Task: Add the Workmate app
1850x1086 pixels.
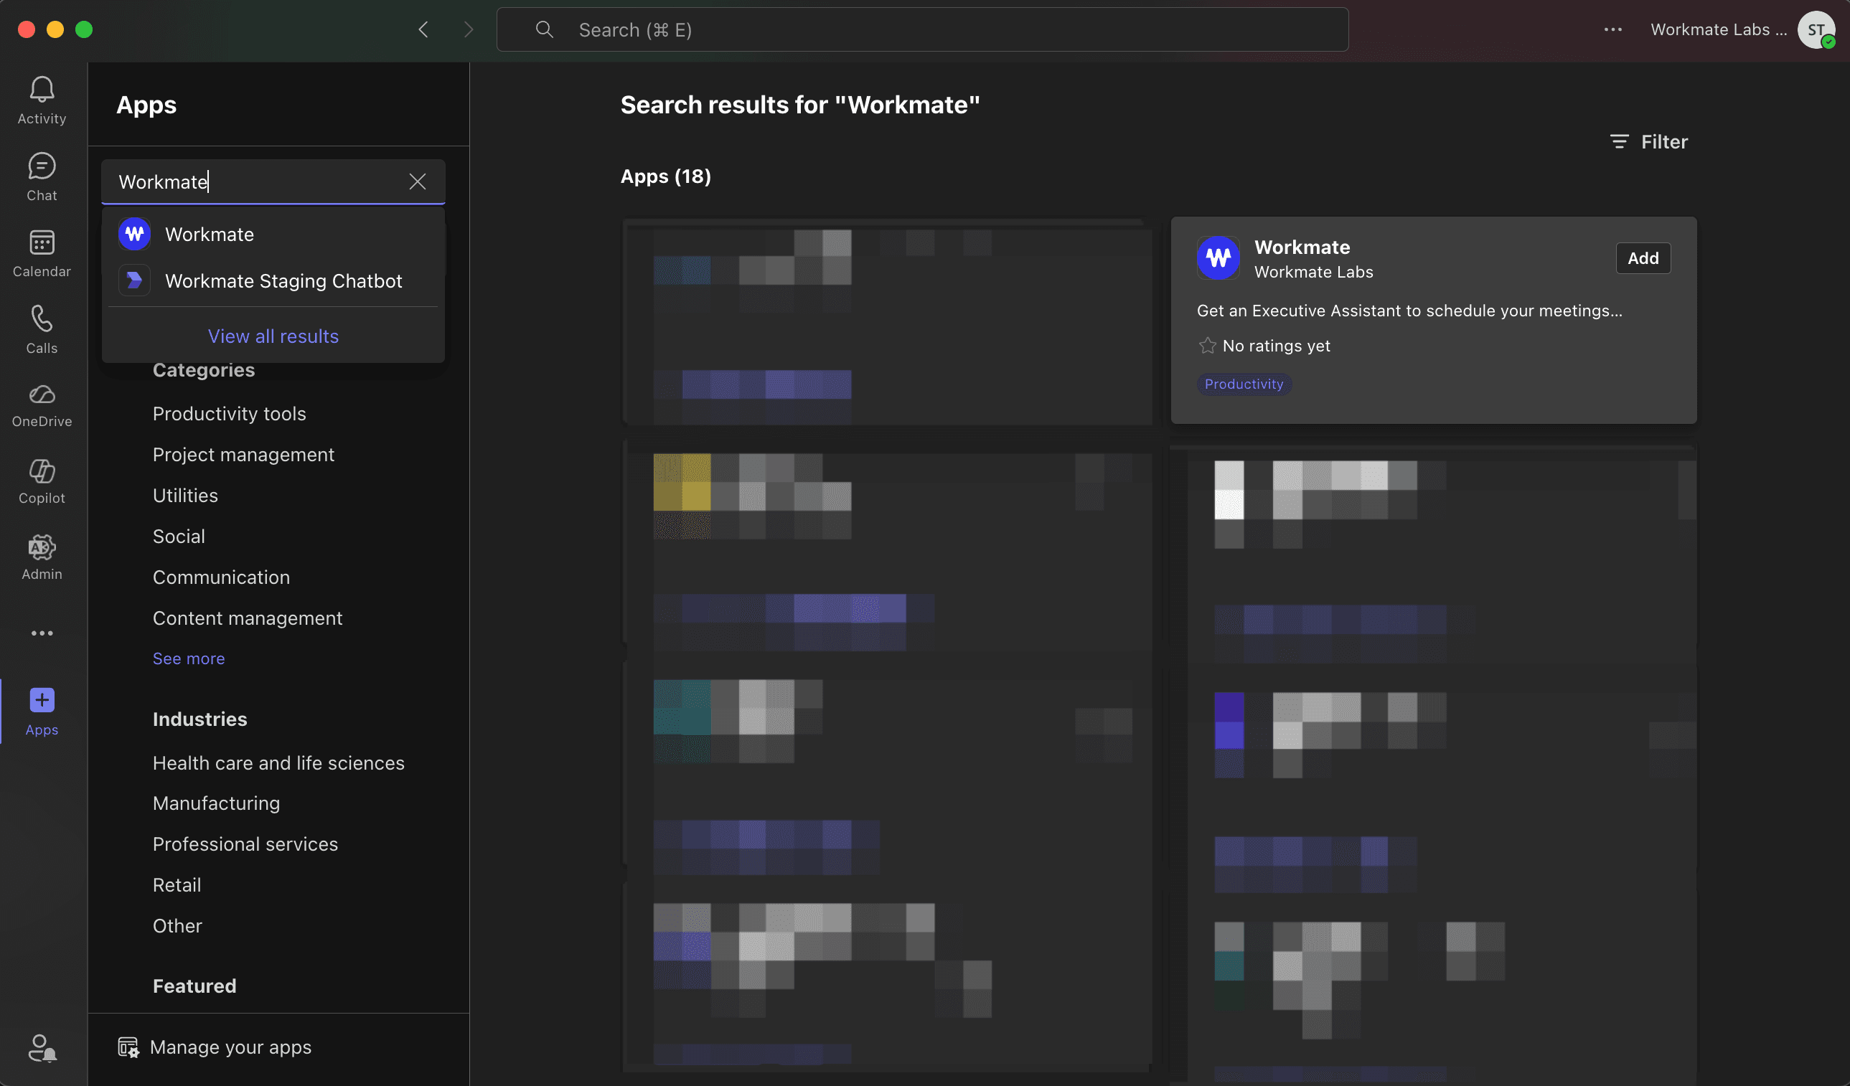Action: pyautogui.click(x=1643, y=258)
